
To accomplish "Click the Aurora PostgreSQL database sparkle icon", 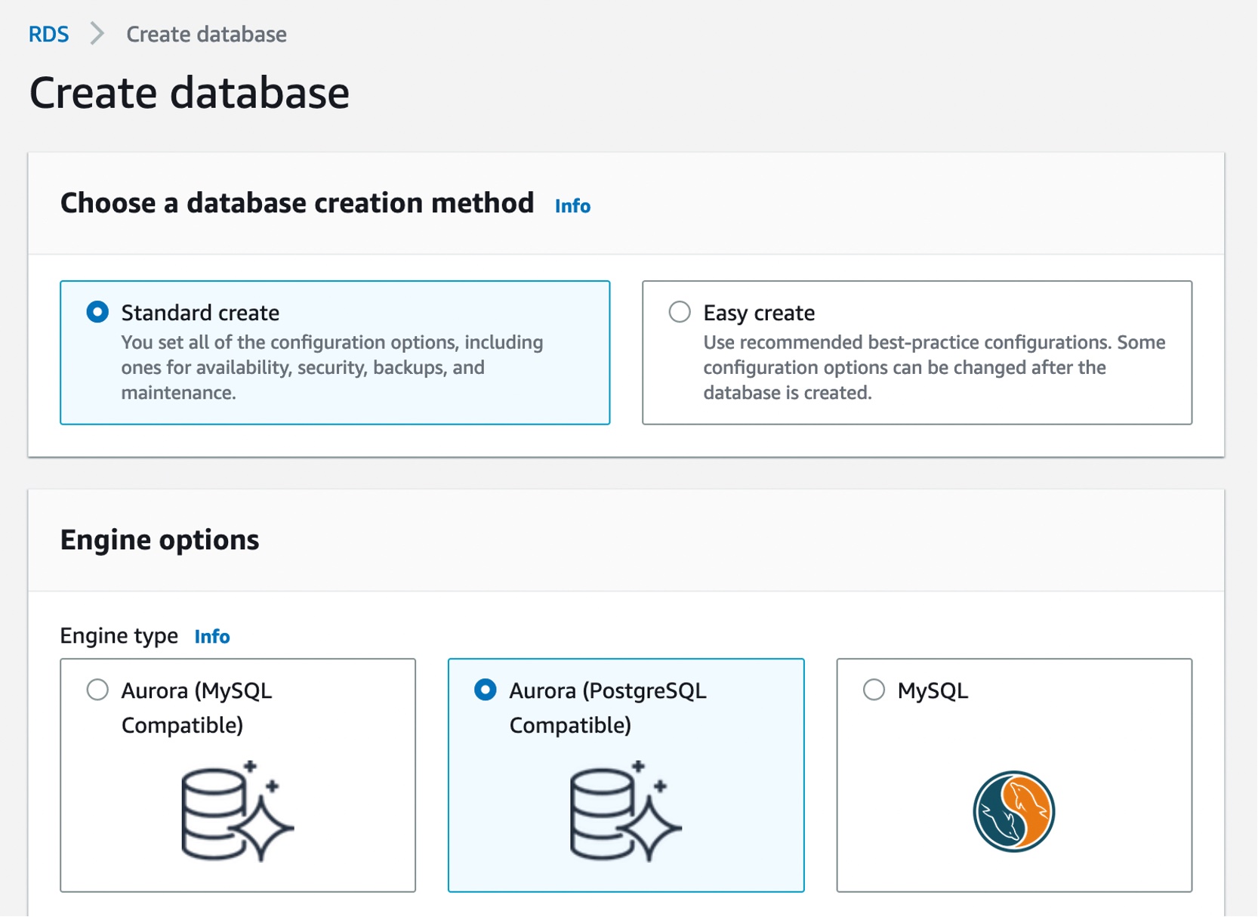I will 625,811.
